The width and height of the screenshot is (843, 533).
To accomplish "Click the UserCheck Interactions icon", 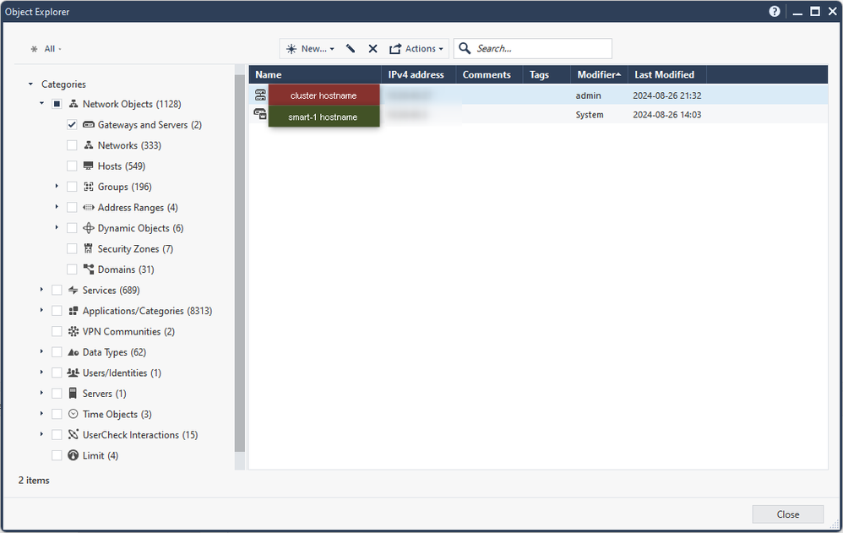I will pyautogui.click(x=73, y=434).
